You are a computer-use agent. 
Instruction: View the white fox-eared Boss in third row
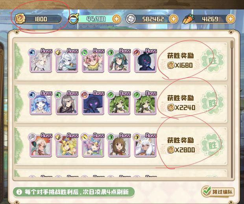tap(145, 146)
